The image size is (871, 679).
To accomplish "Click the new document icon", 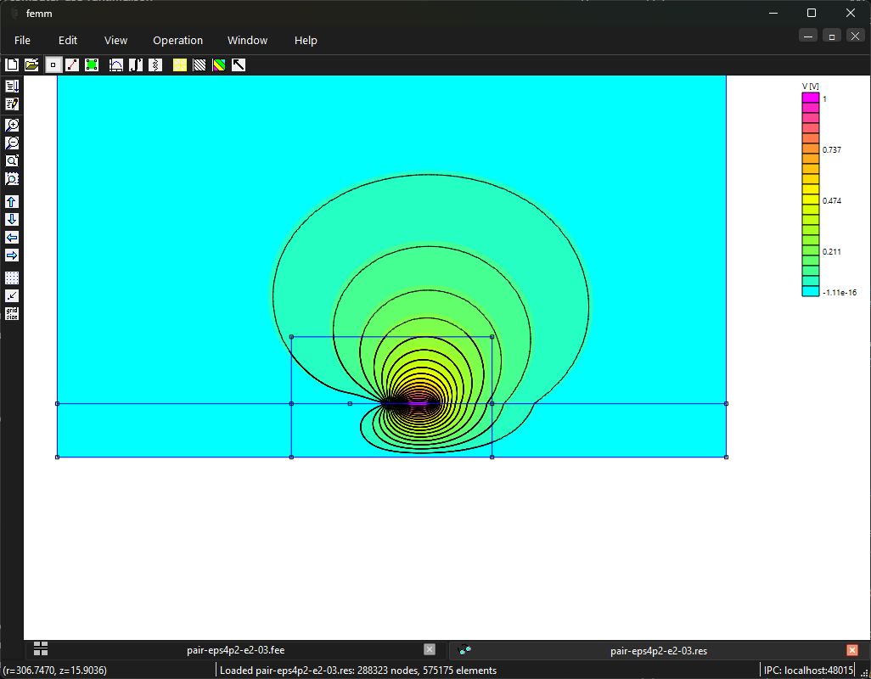I will (x=12, y=65).
